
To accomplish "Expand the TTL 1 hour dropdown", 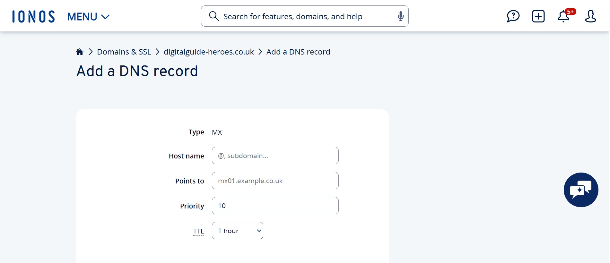I will [x=238, y=231].
